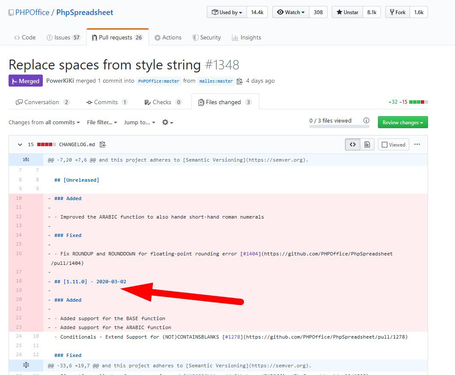The image size is (455, 375).
Task: Open the File filter dropdown
Action: click(x=102, y=122)
